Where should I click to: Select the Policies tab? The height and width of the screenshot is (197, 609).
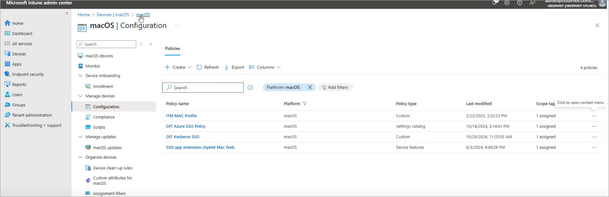click(173, 49)
